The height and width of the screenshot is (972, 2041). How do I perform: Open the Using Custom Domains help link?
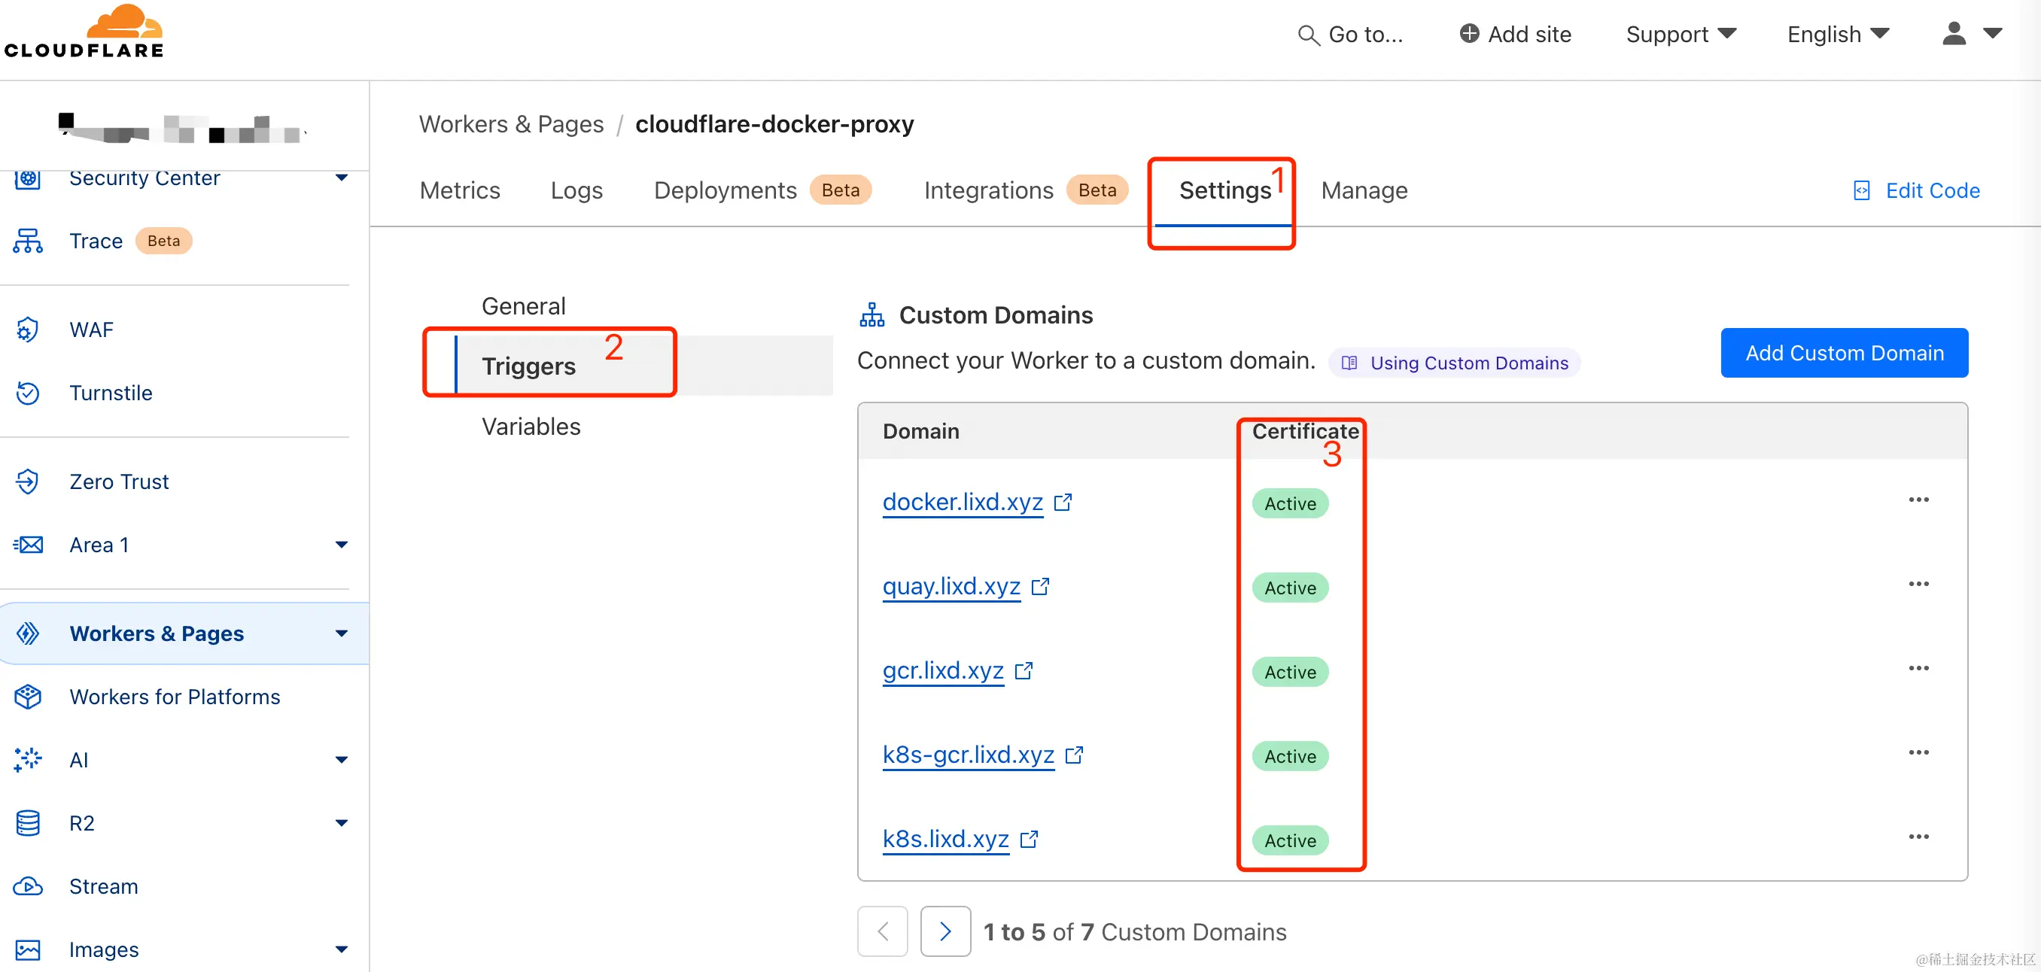pyautogui.click(x=1455, y=363)
